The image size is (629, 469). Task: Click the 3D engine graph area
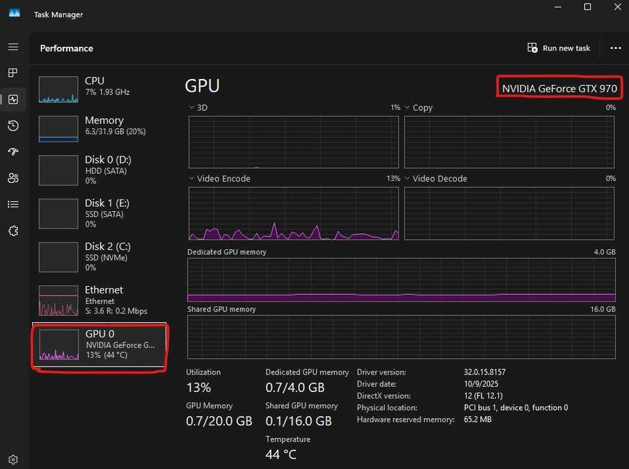(x=293, y=142)
